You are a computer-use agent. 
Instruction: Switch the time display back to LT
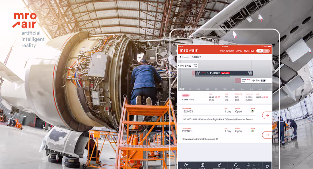click(x=260, y=51)
